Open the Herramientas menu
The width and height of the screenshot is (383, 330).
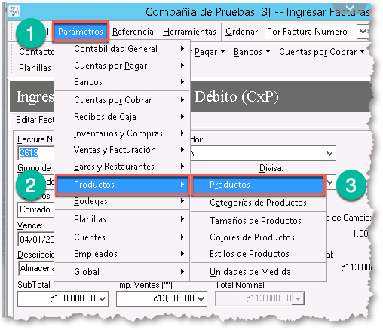(x=189, y=32)
